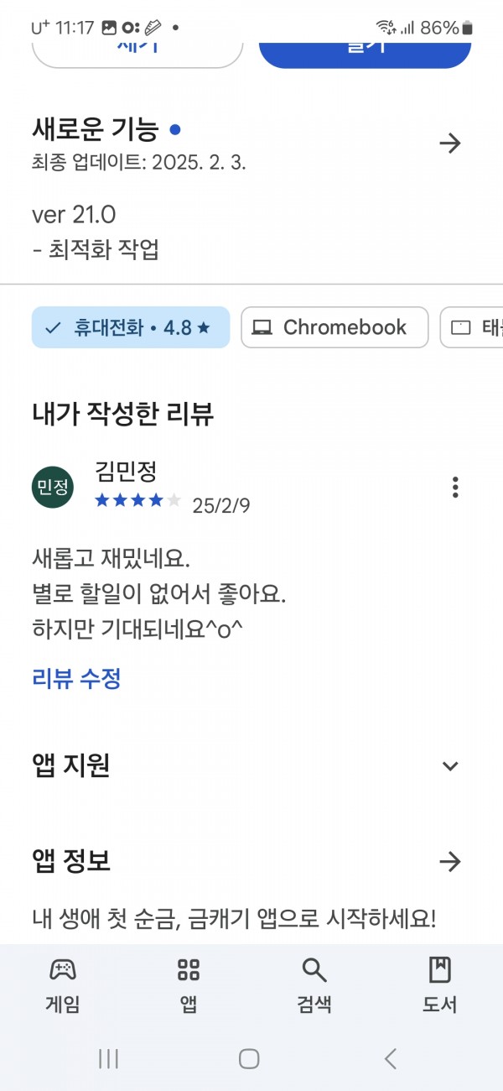Tap the Android back navigation icon
This screenshot has height=1091, width=503.
[x=391, y=1058]
